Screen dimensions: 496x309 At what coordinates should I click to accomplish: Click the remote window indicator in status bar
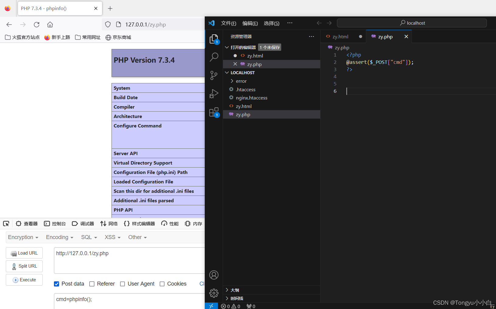(211, 306)
